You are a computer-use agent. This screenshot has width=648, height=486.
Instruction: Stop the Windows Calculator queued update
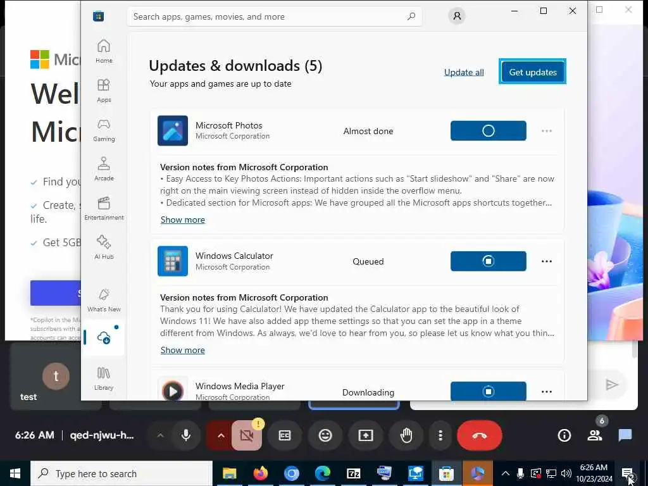pyautogui.click(x=488, y=261)
